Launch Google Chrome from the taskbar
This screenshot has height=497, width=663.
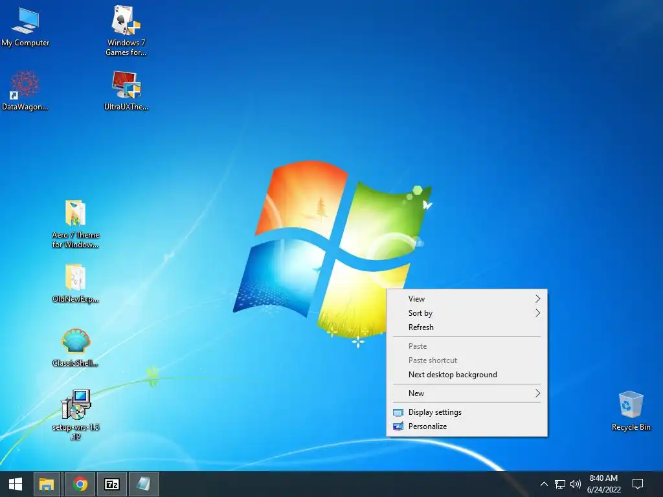tap(80, 484)
